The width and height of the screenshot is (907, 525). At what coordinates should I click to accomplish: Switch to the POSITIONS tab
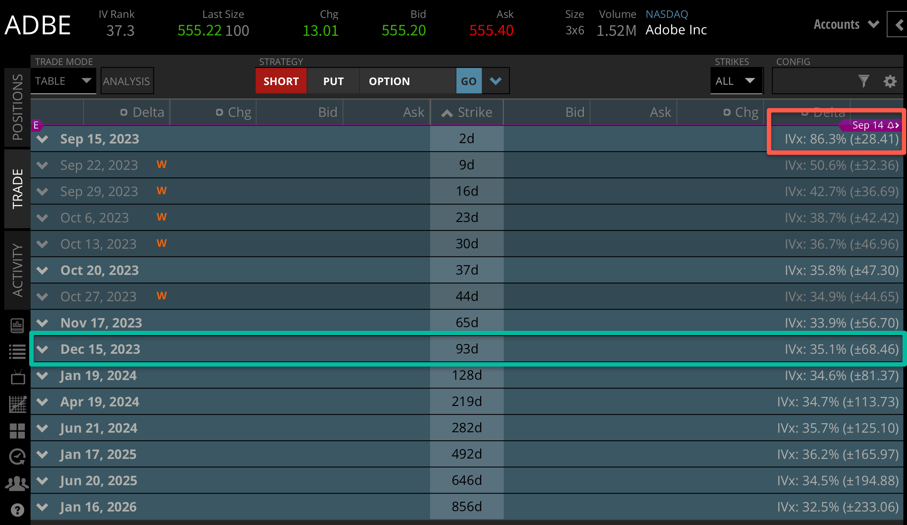click(x=17, y=107)
